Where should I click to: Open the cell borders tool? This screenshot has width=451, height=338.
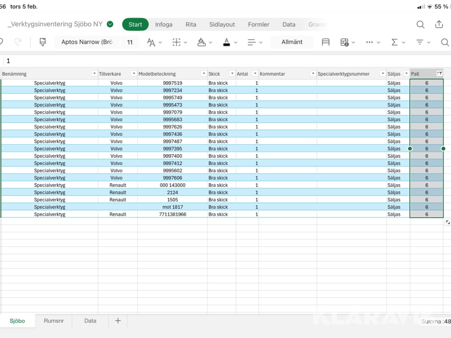[x=176, y=42]
